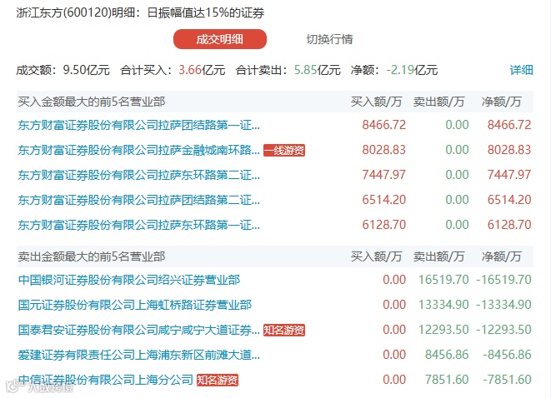
Task: Click 知名游资 tag beside 中信证券上海分公司
Action: click(218, 380)
